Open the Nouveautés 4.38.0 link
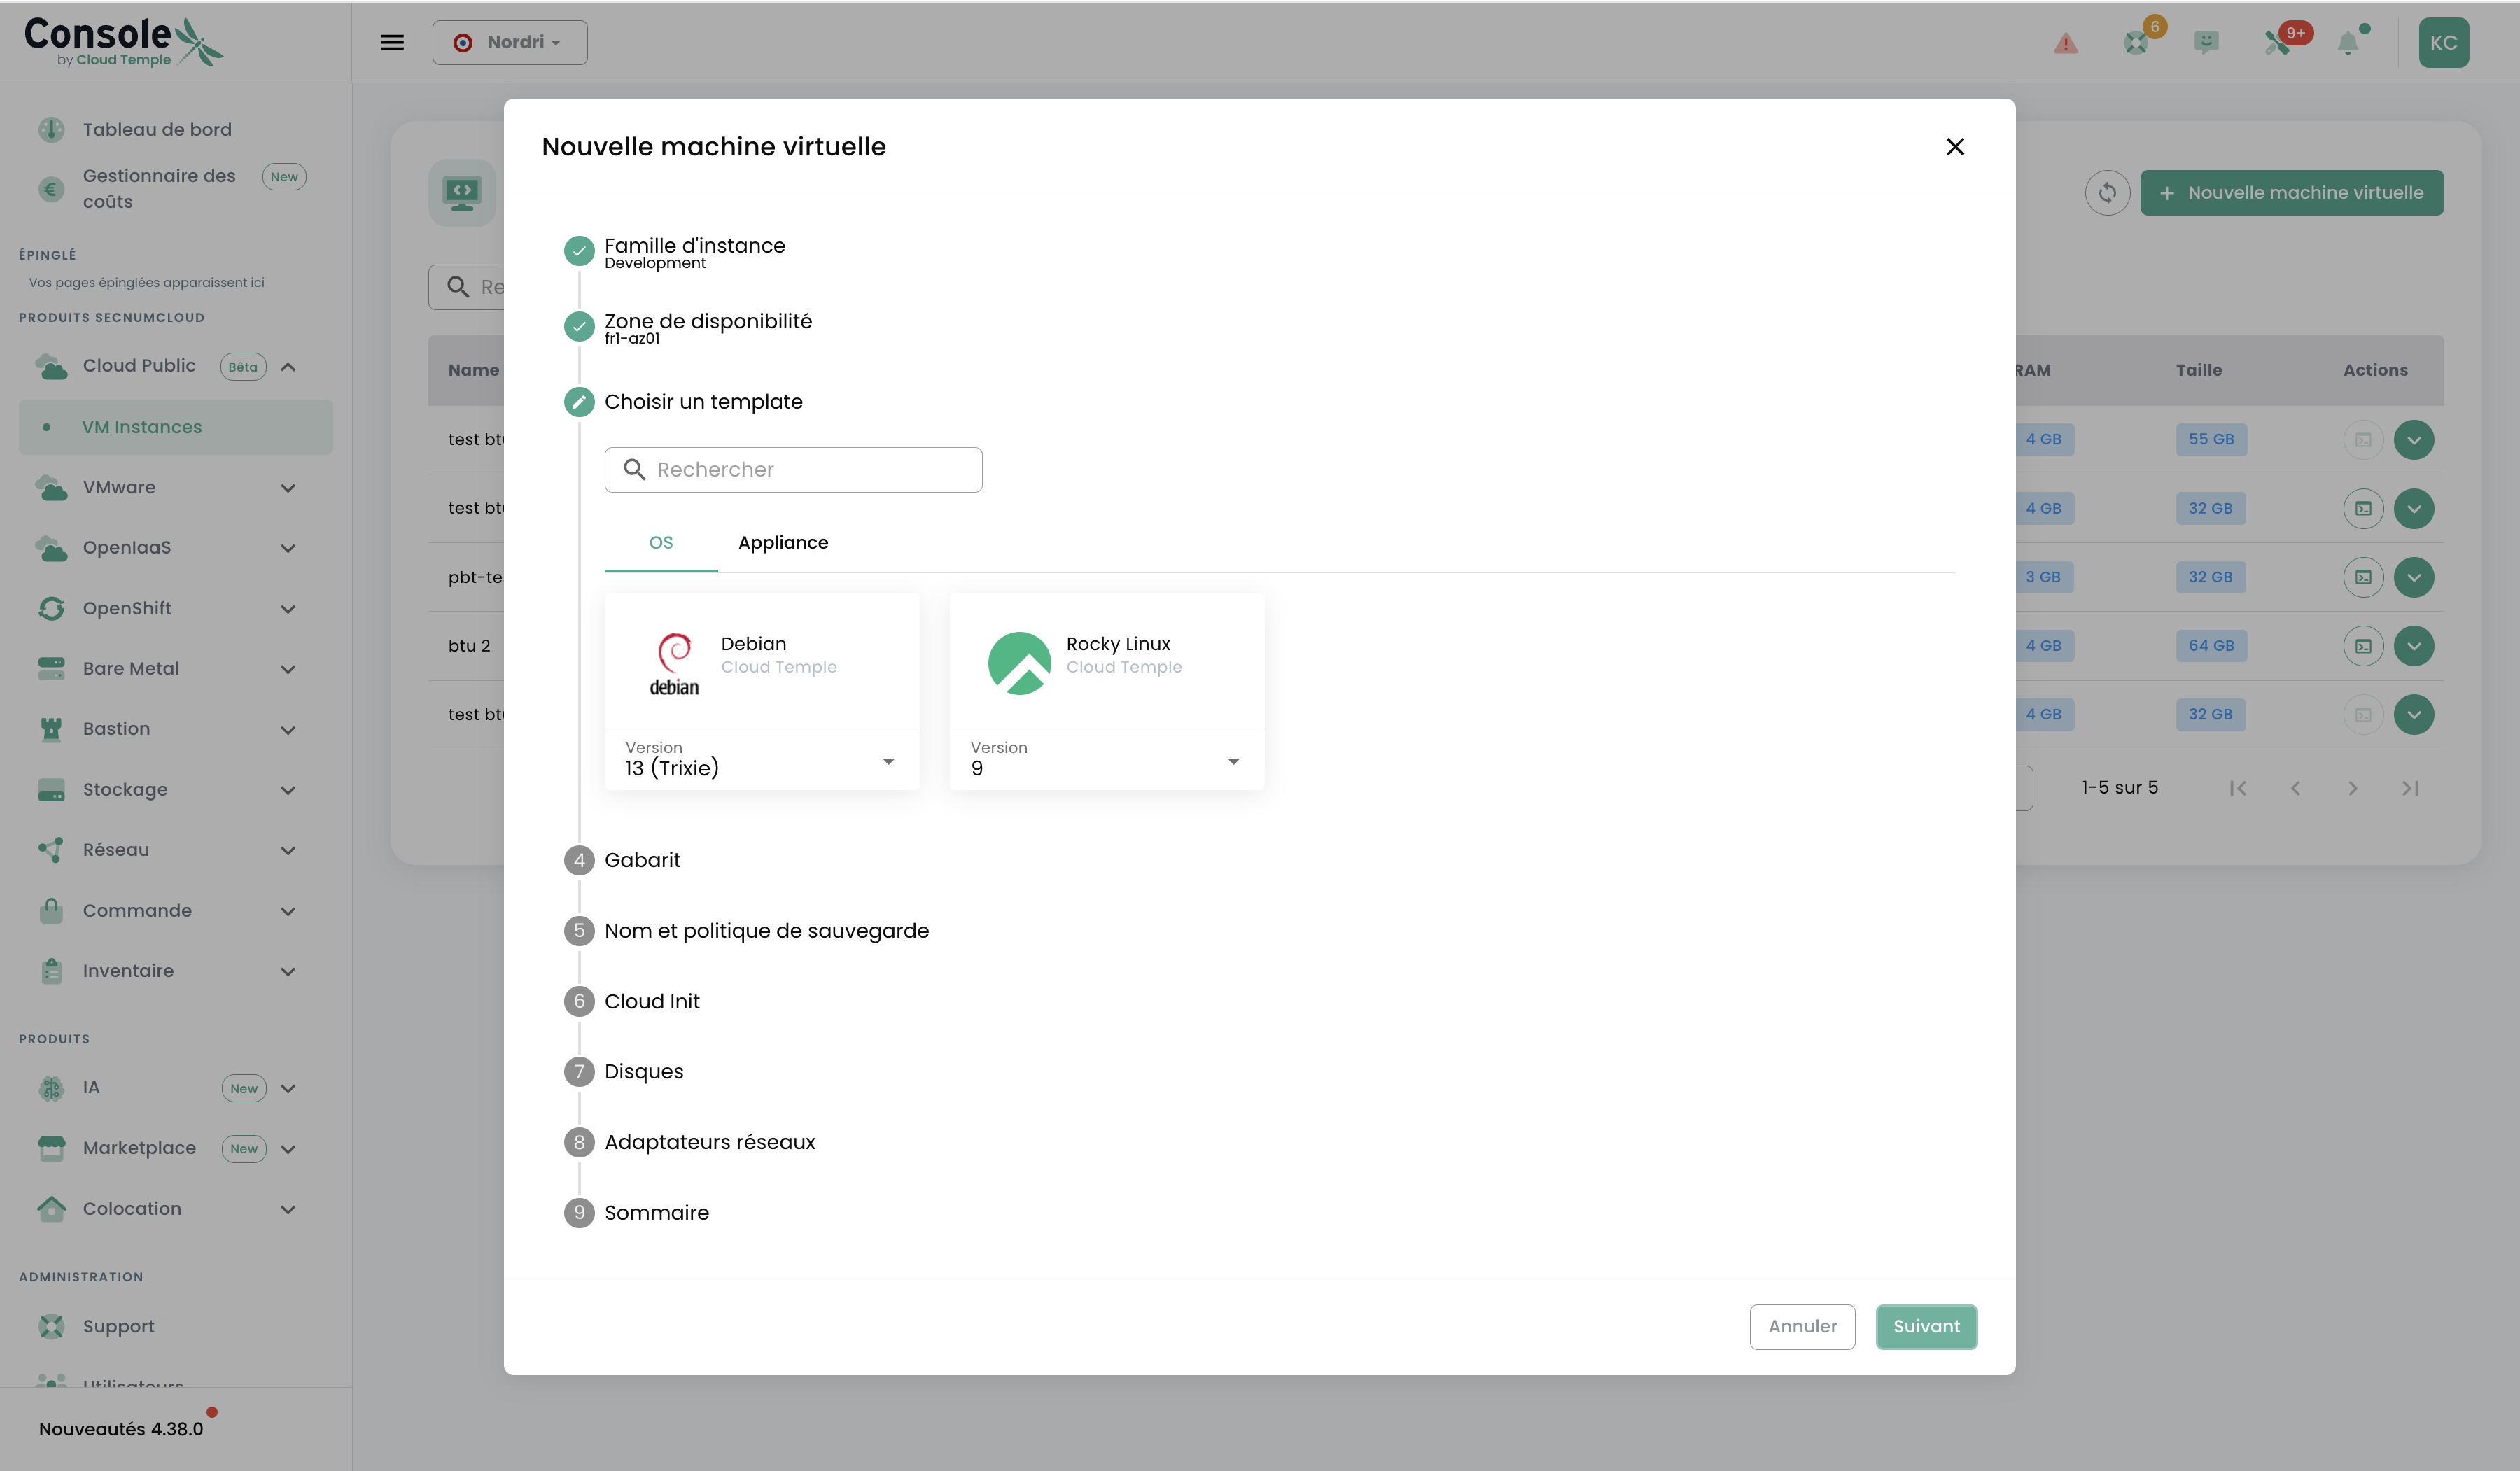2520x1471 pixels. coord(121,1429)
